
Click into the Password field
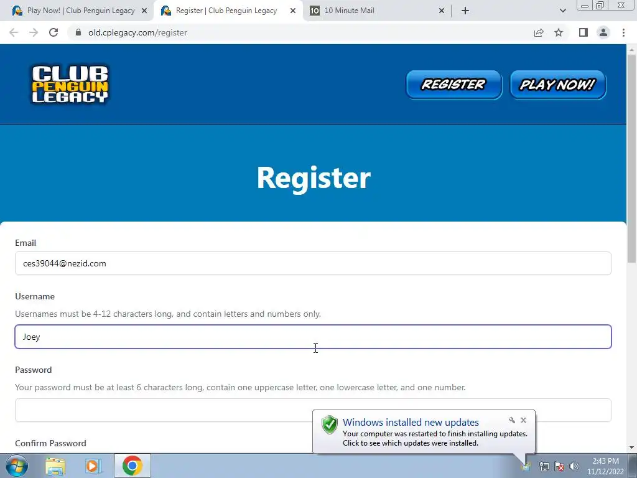pos(313,410)
